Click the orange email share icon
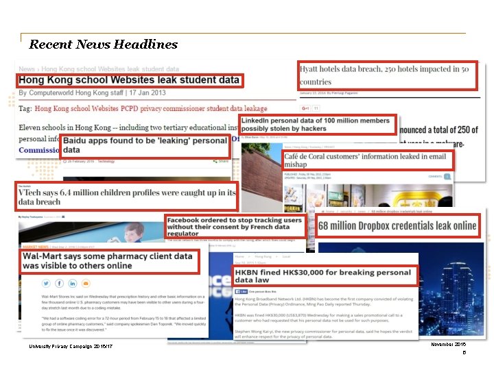This screenshot has width=494, height=370. [x=86, y=284]
